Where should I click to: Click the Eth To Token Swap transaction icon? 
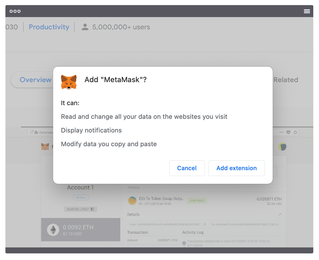(x=132, y=201)
